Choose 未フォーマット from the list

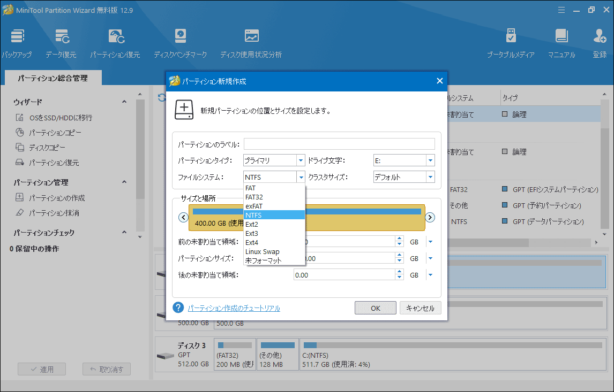tap(274, 260)
